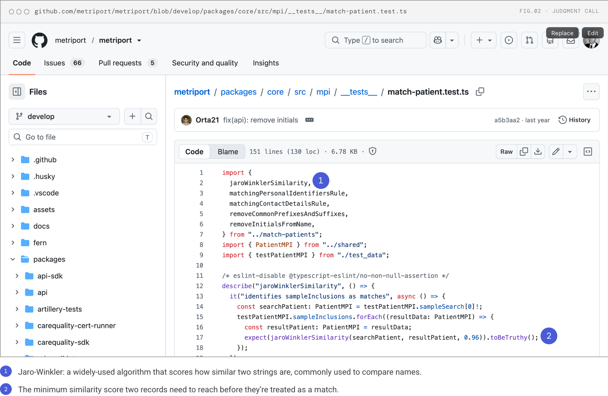Image resolution: width=608 pixels, height=396 pixels.
Task: Download the raw file icon
Action: point(538,152)
